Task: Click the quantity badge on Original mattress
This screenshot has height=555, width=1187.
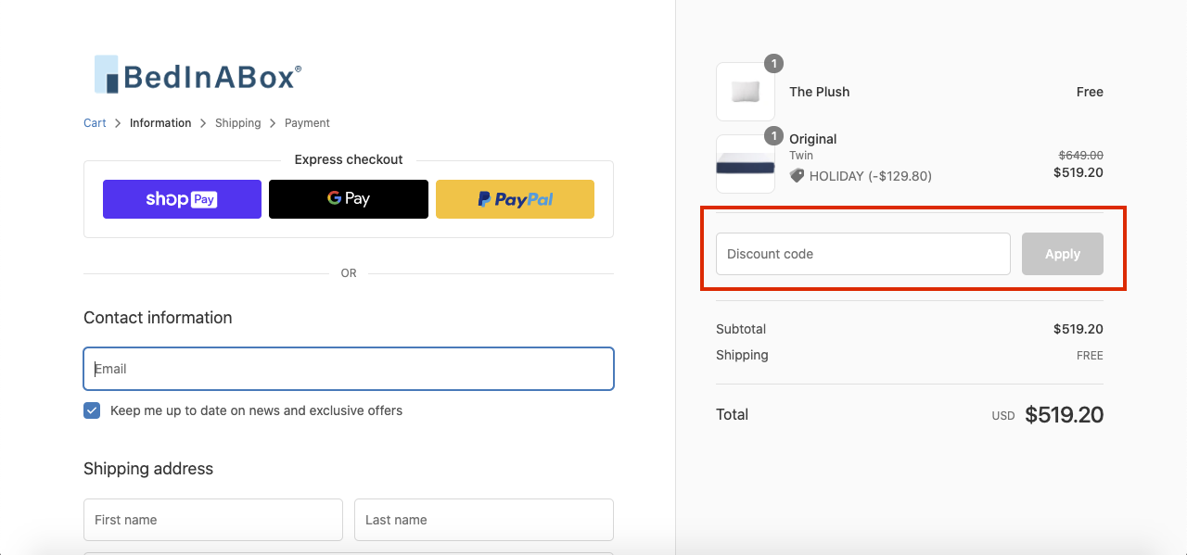Action: point(773,136)
